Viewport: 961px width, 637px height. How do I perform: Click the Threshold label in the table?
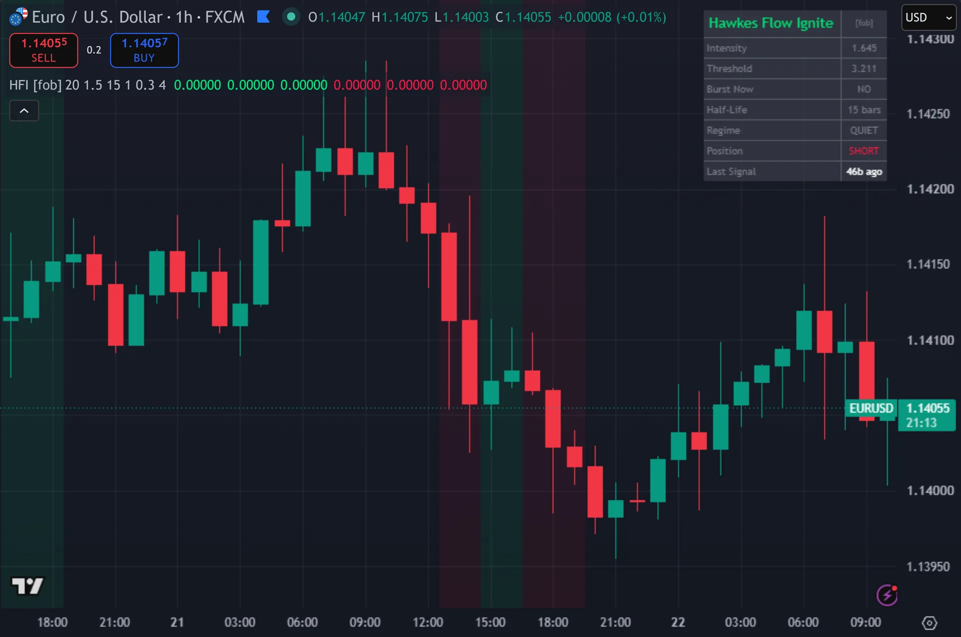729,69
